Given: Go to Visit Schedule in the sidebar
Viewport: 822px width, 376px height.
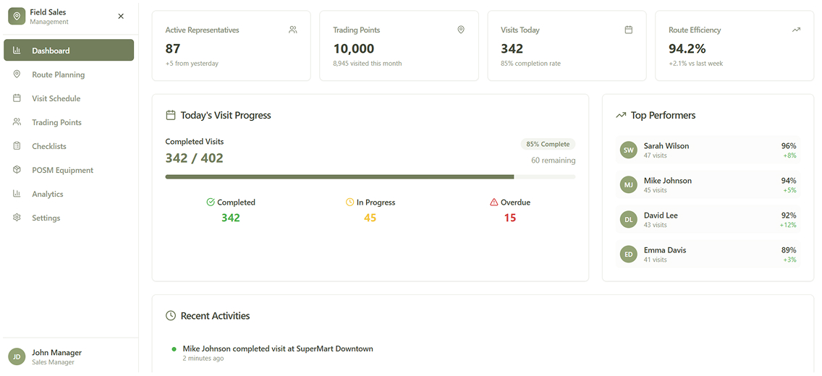Looking at the screenshot, I should pyautogui.click(x=56, y=98).
